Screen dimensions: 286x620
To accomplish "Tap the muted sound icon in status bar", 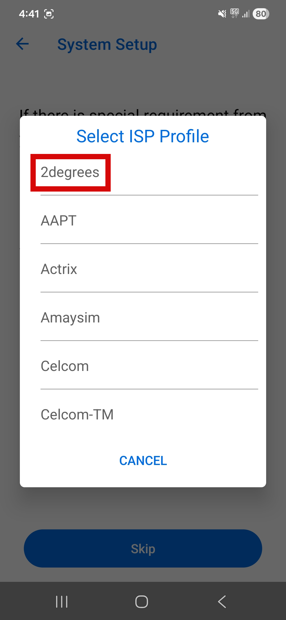I will (x=221, y=13).
